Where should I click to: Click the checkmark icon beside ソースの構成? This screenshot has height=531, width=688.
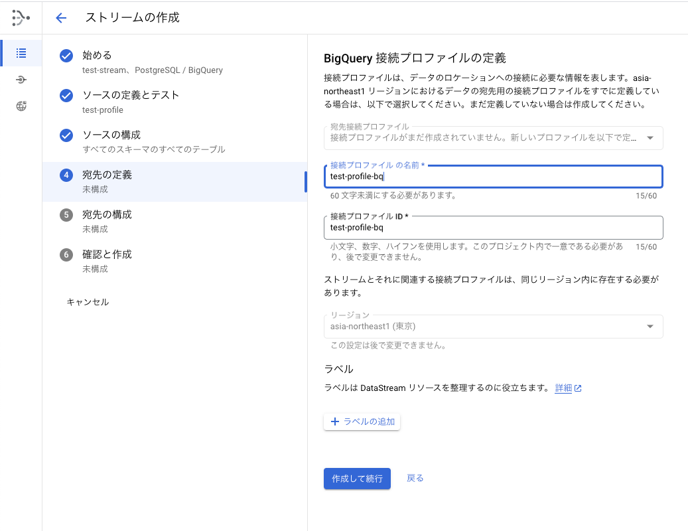point(66,135)
